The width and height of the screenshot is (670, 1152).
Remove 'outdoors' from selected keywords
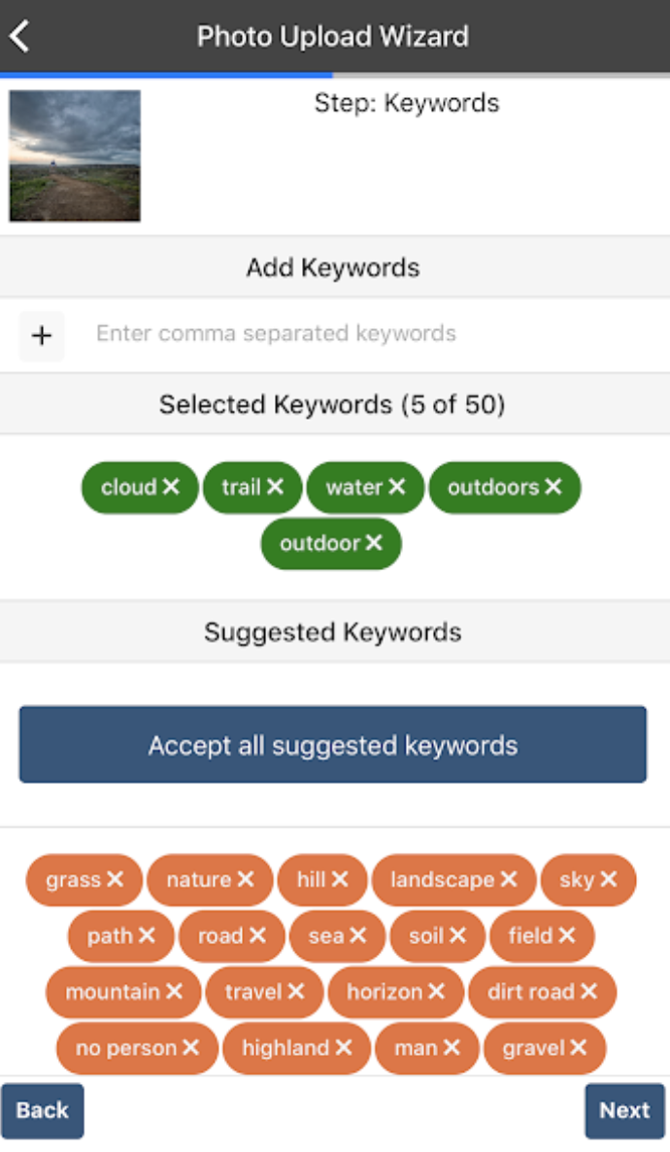[553, 487]
